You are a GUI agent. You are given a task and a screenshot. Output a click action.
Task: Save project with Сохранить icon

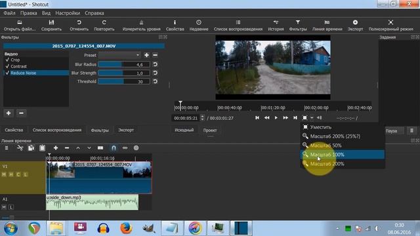pyautogui.click(x=51, y=26)
